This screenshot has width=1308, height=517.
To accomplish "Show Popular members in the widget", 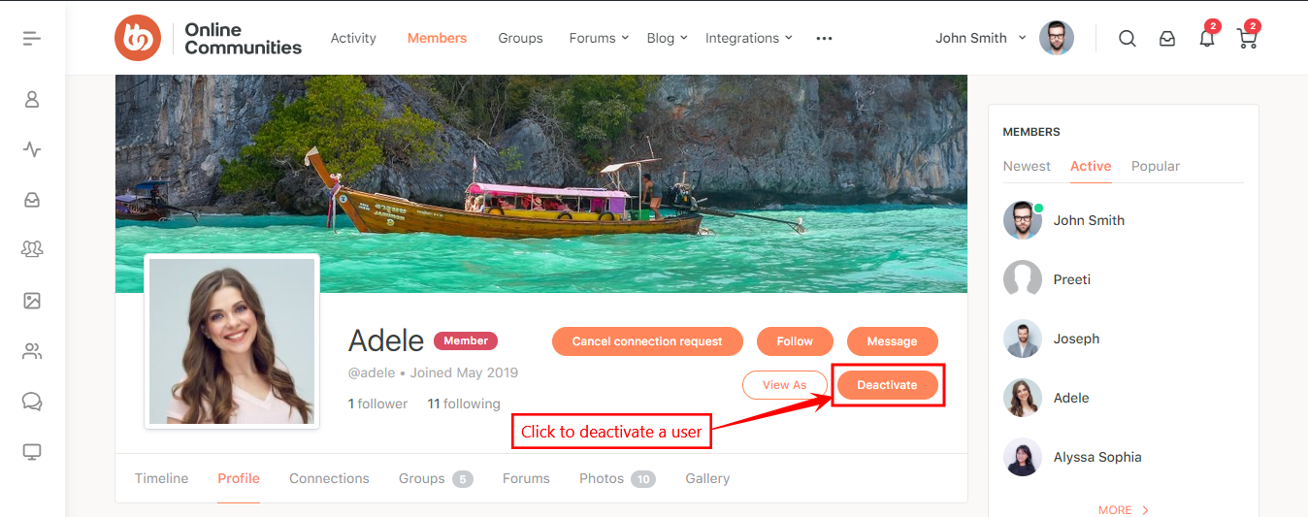I will (x=1156, y=166).
